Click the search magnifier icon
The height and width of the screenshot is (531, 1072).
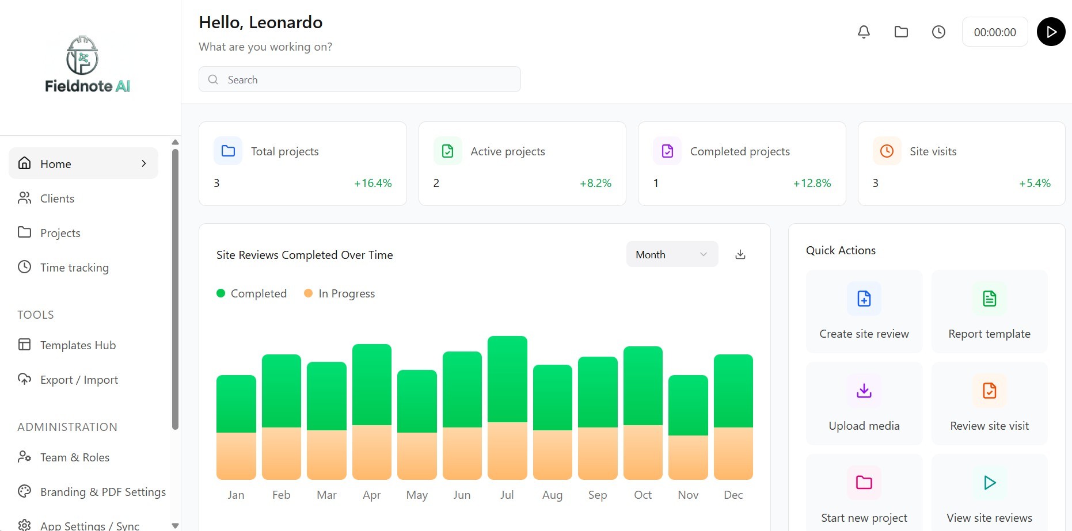(x=213, y=79)
